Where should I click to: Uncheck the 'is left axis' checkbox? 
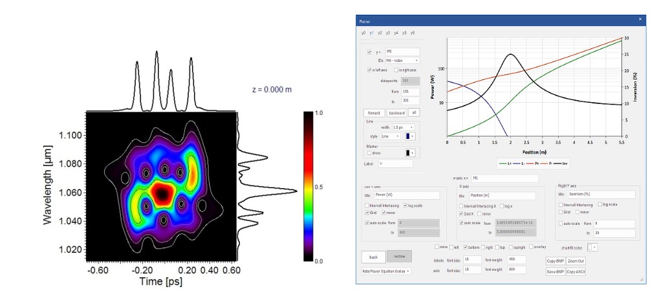click(x=369, y=70)
